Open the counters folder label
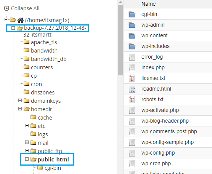Screen dimensions: 212x174 click(42, 67)
